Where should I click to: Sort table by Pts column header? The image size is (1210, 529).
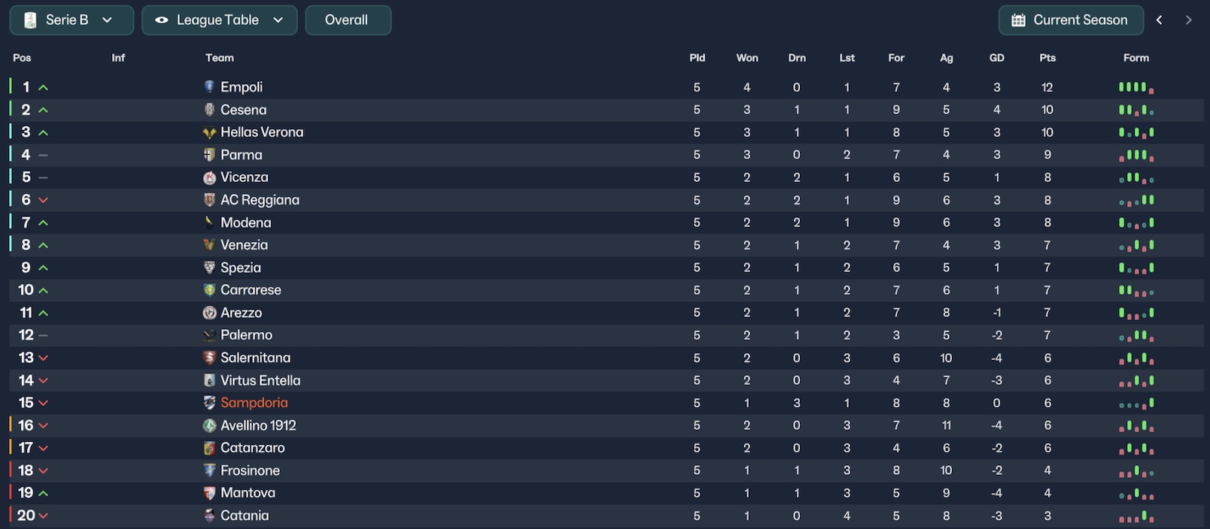click(x=1047, y=58)
